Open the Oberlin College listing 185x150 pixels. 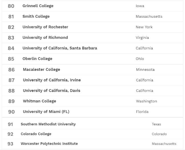[37, 59]
